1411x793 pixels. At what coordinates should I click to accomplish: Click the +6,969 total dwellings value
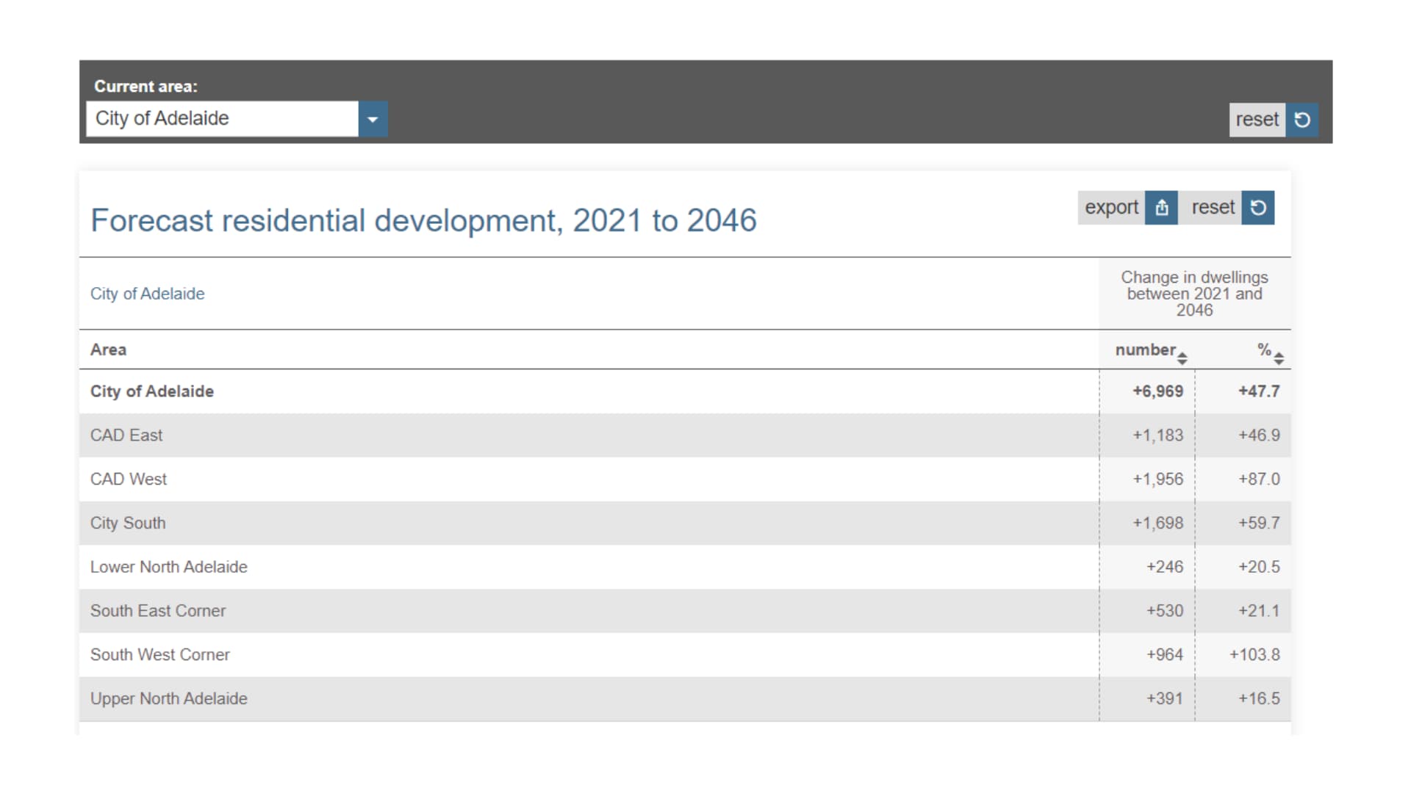click(x=1157, y=391)
